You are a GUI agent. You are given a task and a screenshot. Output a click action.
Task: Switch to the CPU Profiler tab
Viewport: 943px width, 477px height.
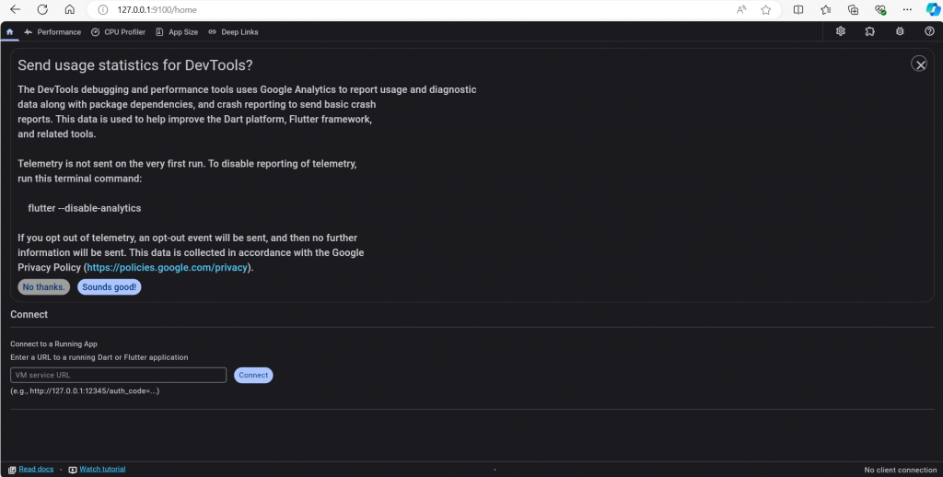pos(118,32)
